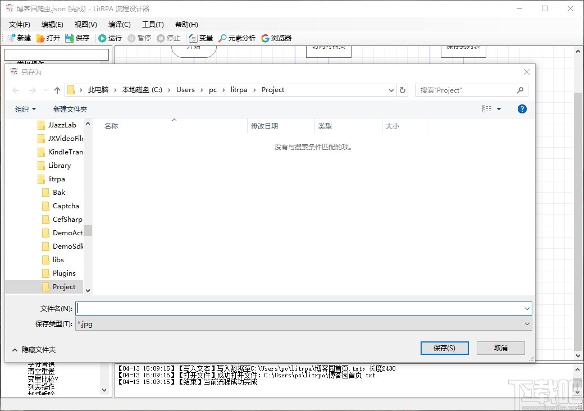The height and width of the screenshot is (411, 584).
Task: Open the dialog help question mark icon
Action: (522, 109)
